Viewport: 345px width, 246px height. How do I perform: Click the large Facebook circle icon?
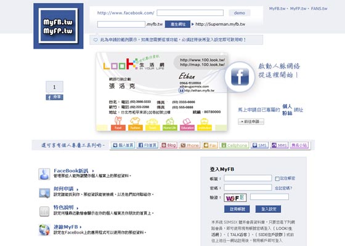click(240, 76)
